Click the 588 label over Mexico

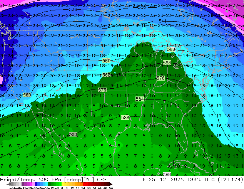(73, 134)
